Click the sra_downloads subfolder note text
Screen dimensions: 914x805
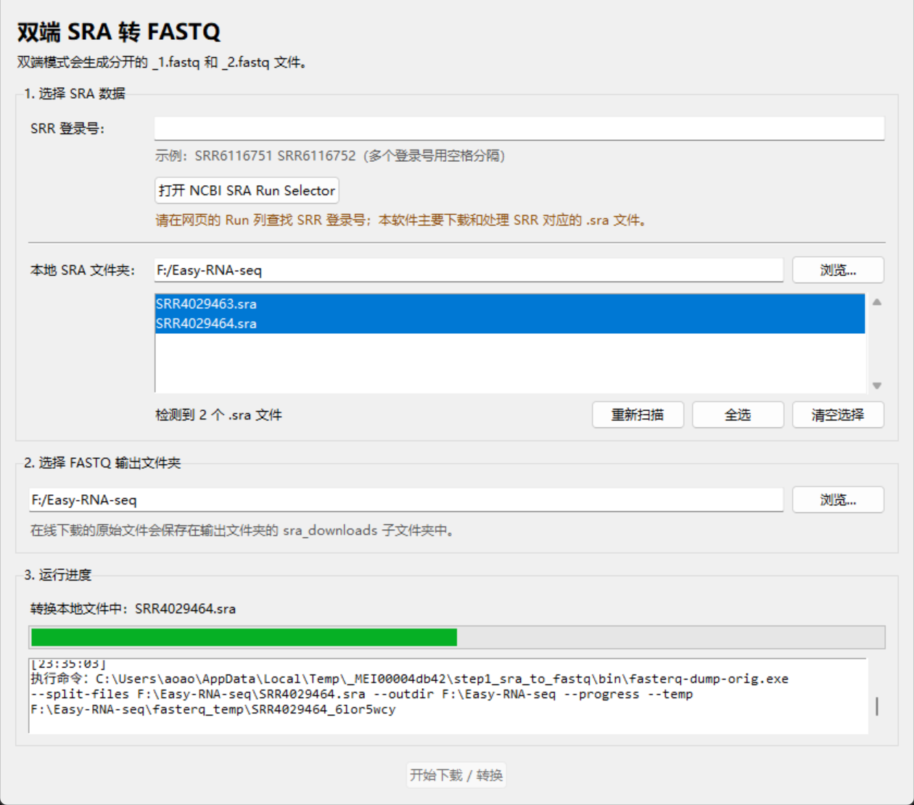[x=242, y=531]
